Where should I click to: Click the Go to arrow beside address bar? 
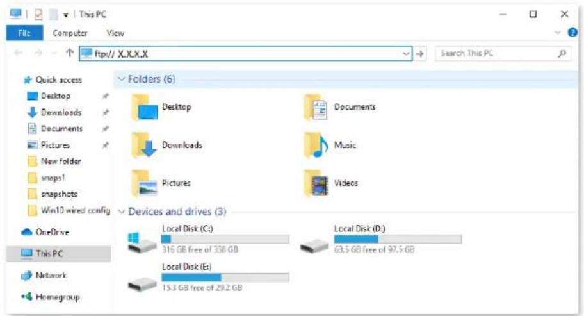tap(420, 54)
